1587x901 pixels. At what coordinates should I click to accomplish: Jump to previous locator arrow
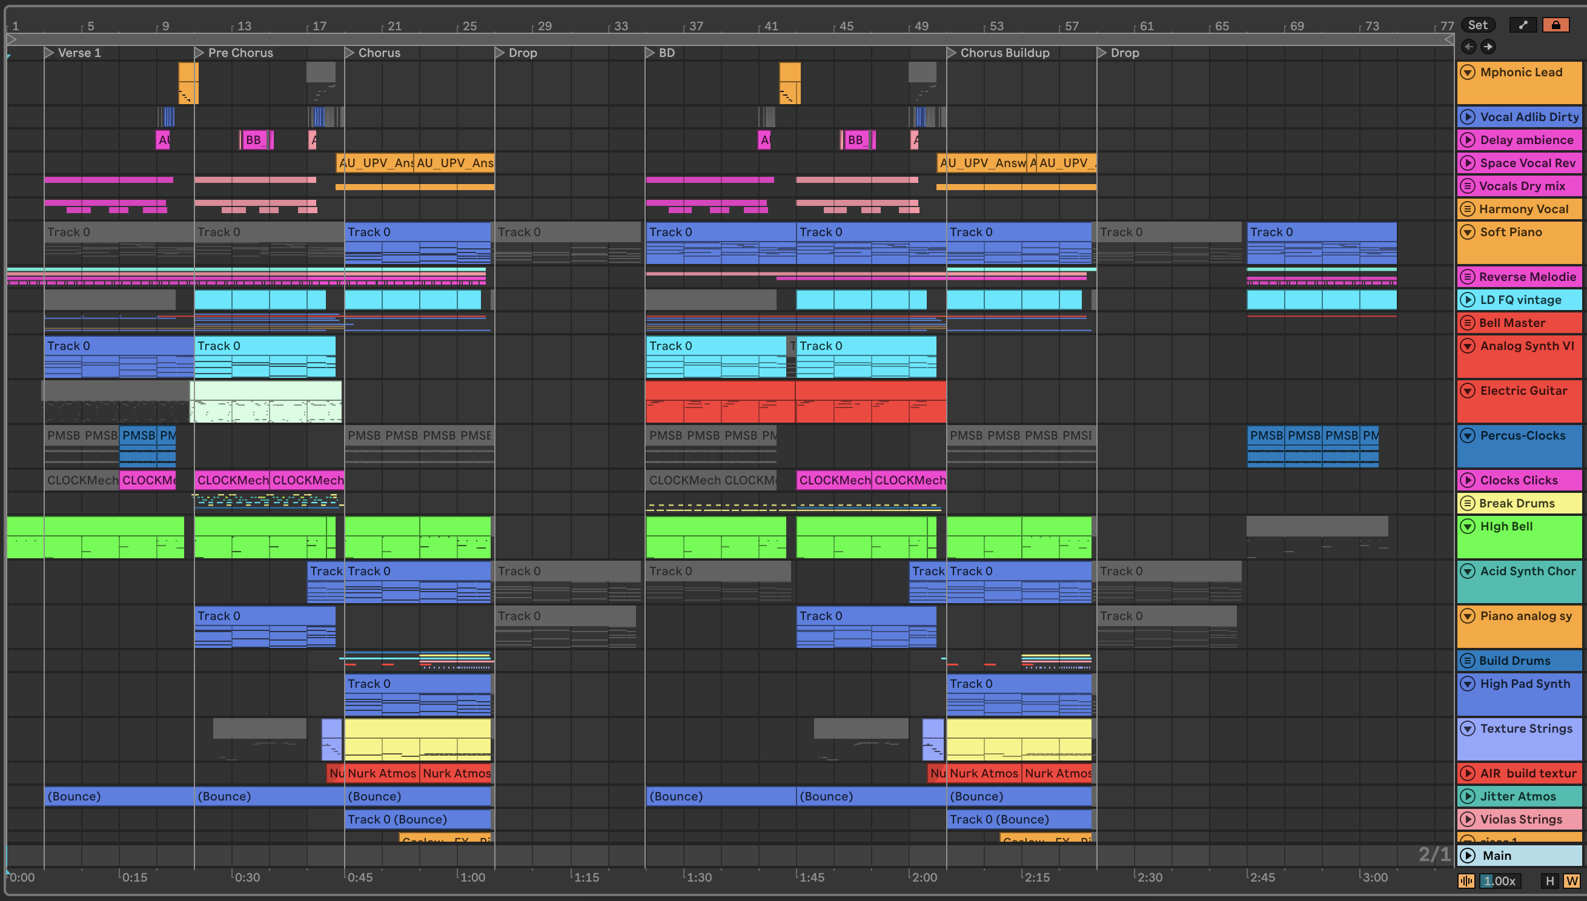1468,47
